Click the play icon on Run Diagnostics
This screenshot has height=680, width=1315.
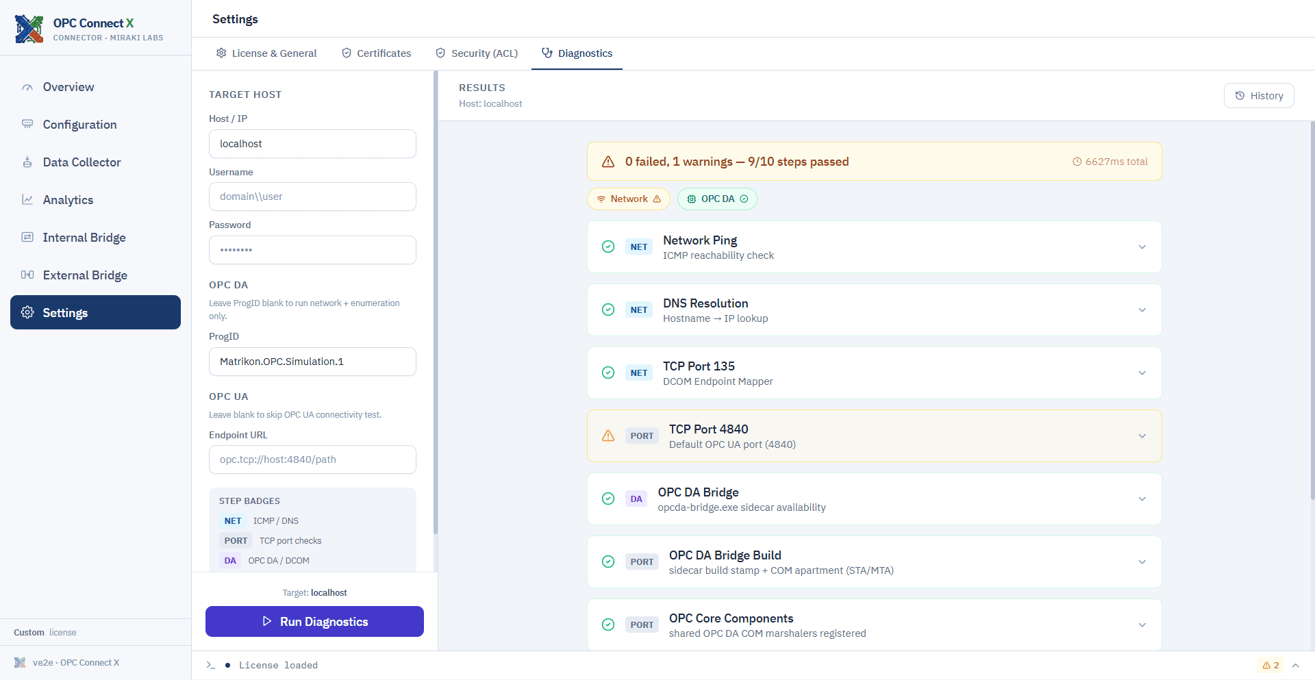coord(267,621)
